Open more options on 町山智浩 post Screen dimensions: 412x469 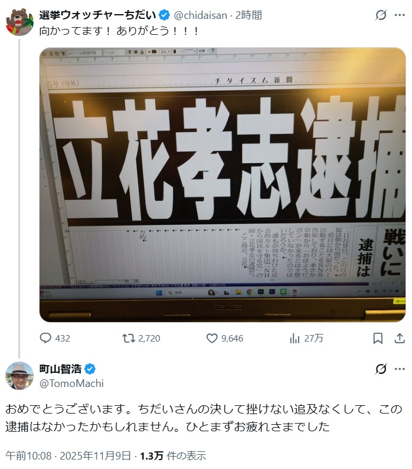pos(400,369)
